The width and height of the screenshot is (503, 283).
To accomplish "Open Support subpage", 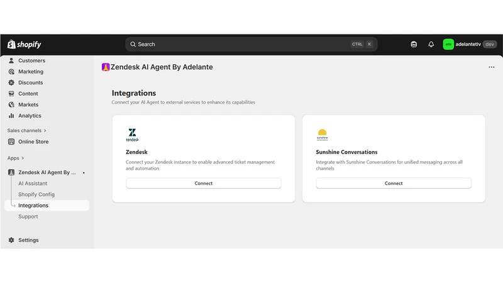I will click(x=28, y=216).
